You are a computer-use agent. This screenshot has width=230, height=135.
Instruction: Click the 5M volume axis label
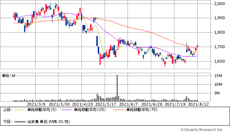pyautogui.click(x=217, y=93)
